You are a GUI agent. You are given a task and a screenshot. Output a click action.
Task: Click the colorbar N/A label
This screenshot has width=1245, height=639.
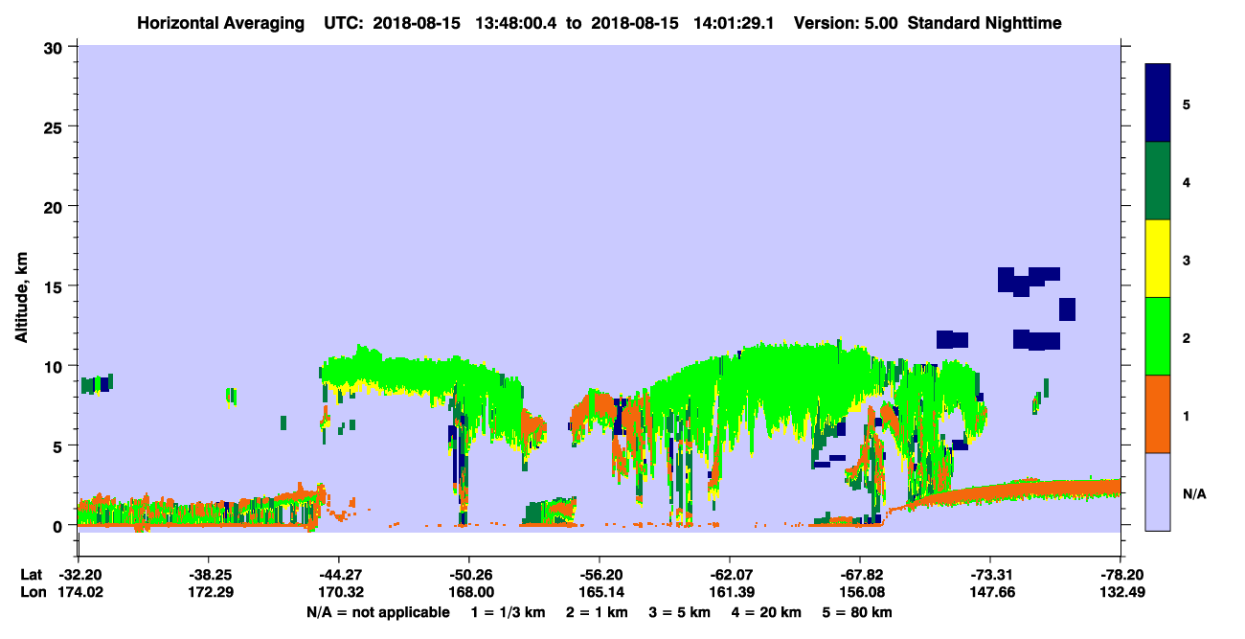(1193, 492)
